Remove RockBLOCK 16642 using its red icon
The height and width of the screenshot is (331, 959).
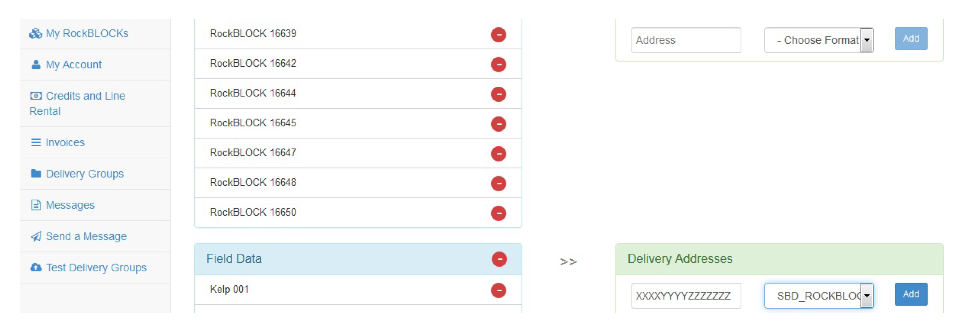coord(498,65)
